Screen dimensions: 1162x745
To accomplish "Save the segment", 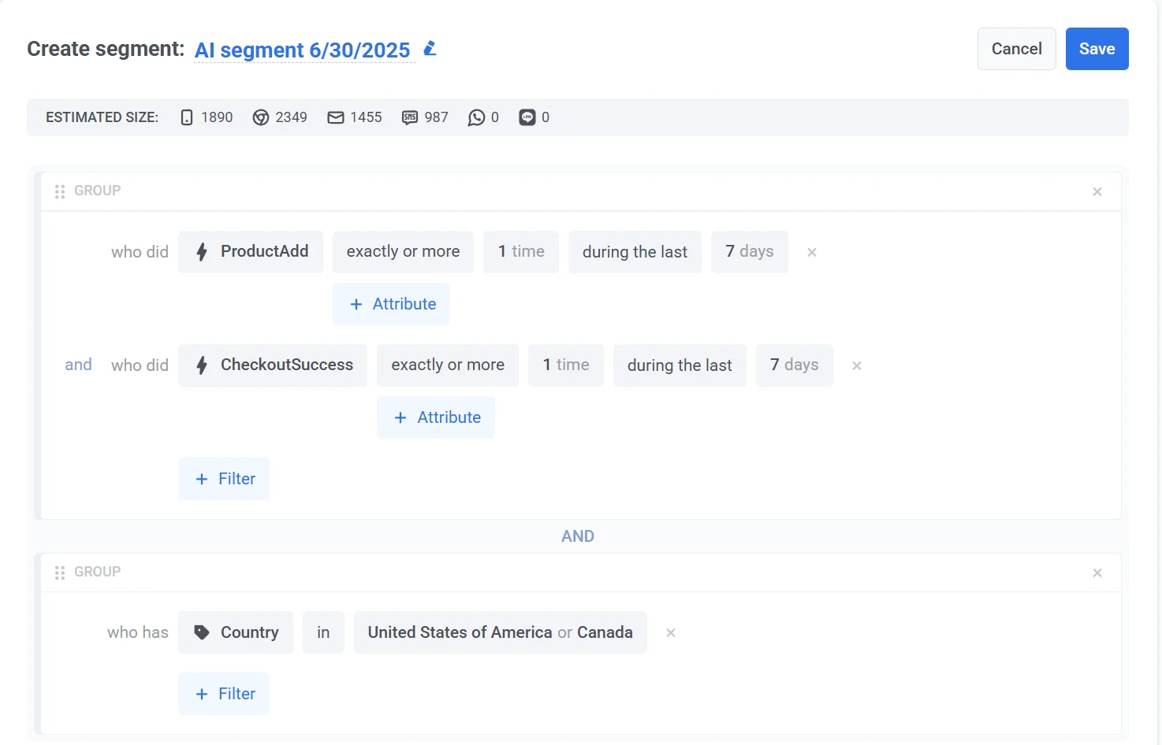I will pyautogui.click(x=1097, y=49).
